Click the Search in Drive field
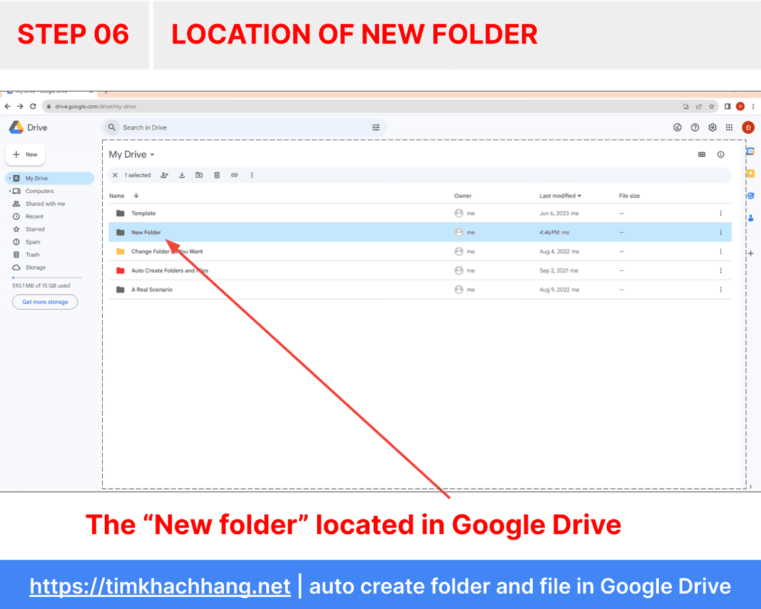Screen dimensions: 761x609 (x=200, y=127)
